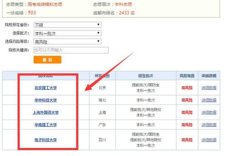Click the 本科志愿 text
This screenshot has width=227, height=156.
pos(123,4)
